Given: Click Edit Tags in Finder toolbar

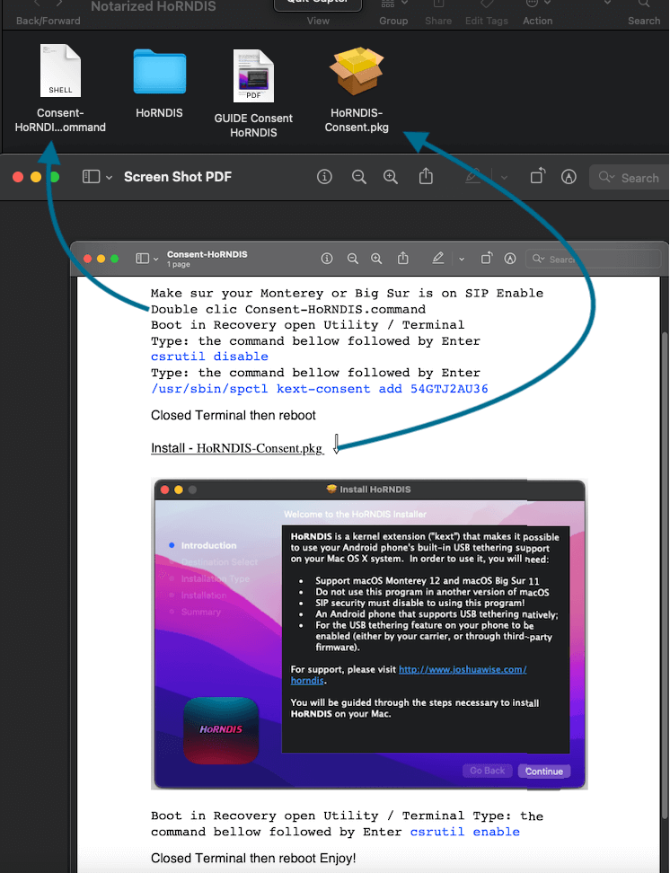Looking at the screenshot, I should 486,21.
